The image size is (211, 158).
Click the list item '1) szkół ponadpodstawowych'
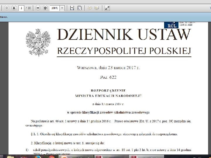click(108, 152)
